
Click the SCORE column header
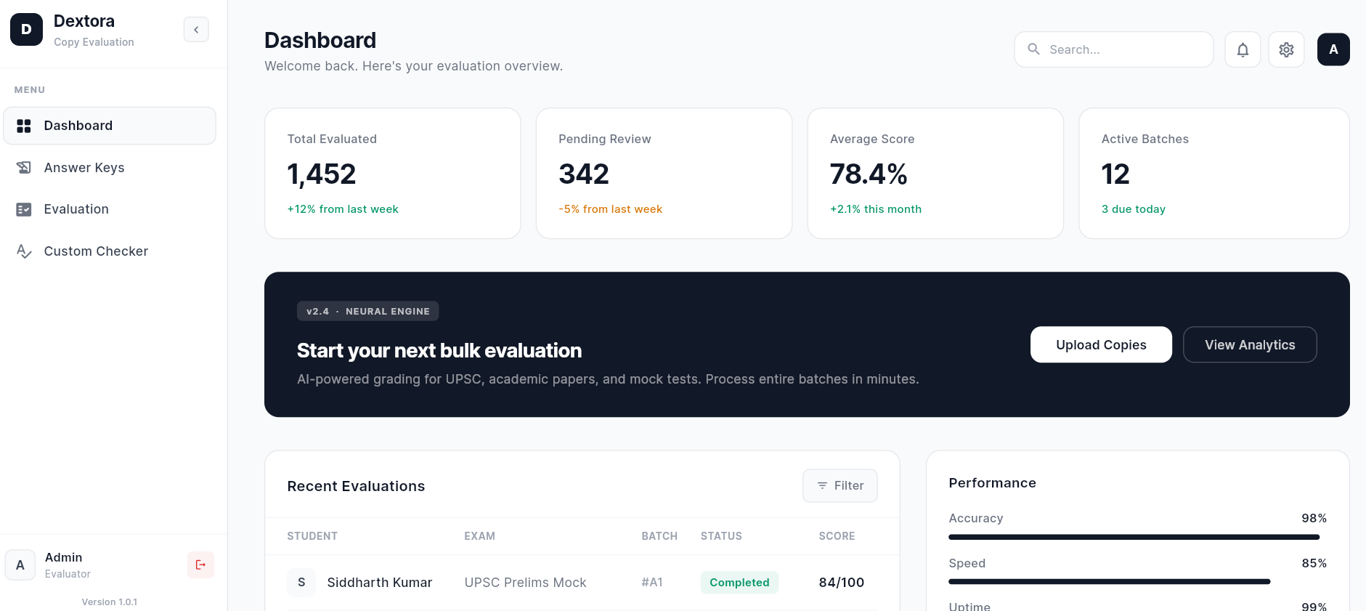(x=837, y=536)
